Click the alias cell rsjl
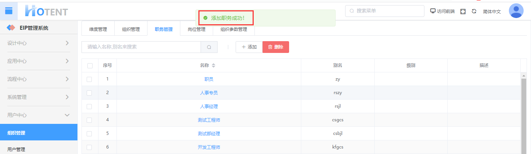 pyautogui.click(x=338, y=106)
